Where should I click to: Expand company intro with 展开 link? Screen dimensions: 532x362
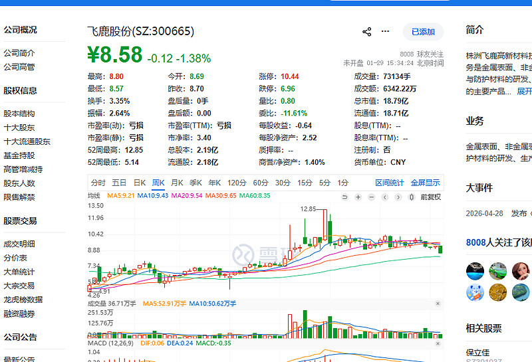pos(524,92)
